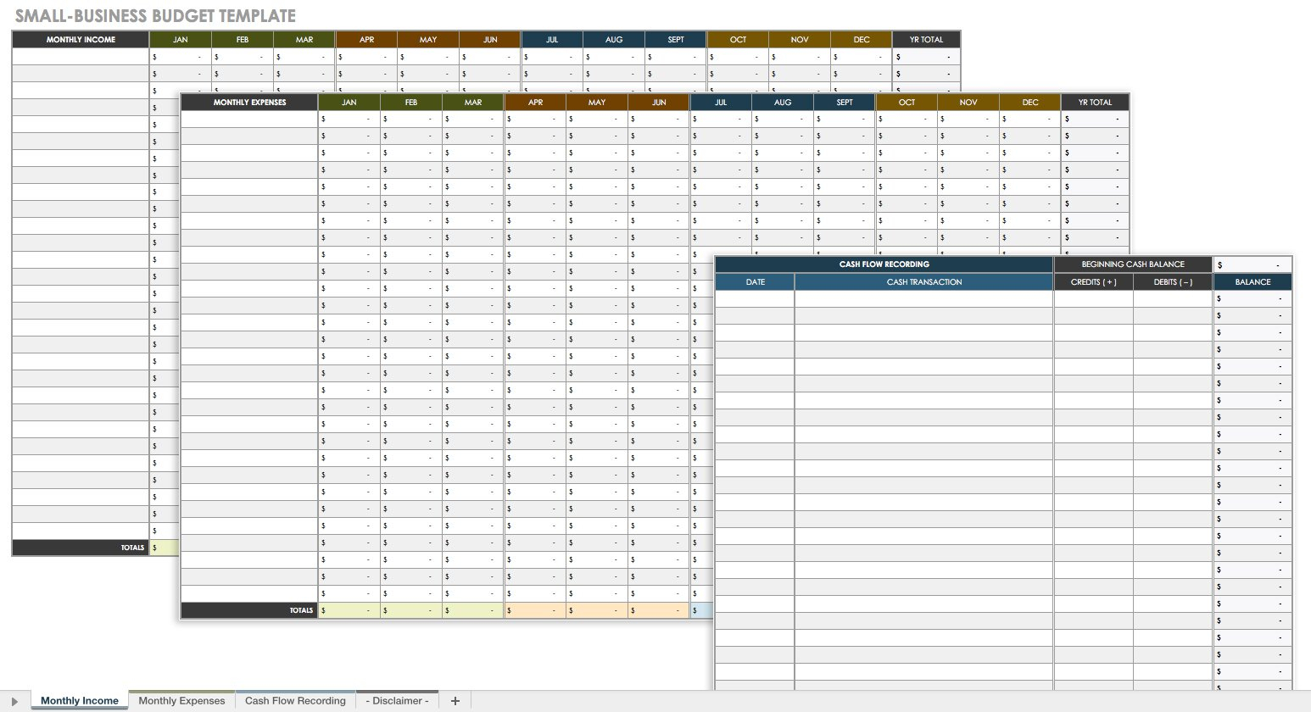1311x712 pixels.
Task: Select the JAN column header in Monthly Income
Action: [179, 39]
